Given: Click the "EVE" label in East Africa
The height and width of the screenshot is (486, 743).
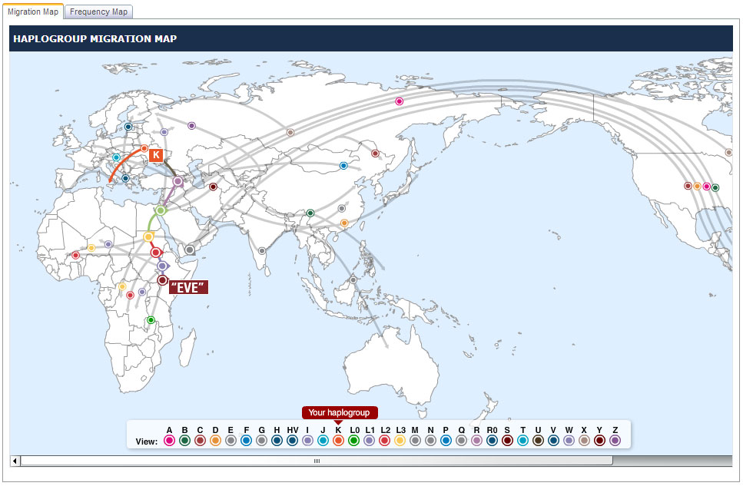Looking at the screenshot, I should click(188, 288).
